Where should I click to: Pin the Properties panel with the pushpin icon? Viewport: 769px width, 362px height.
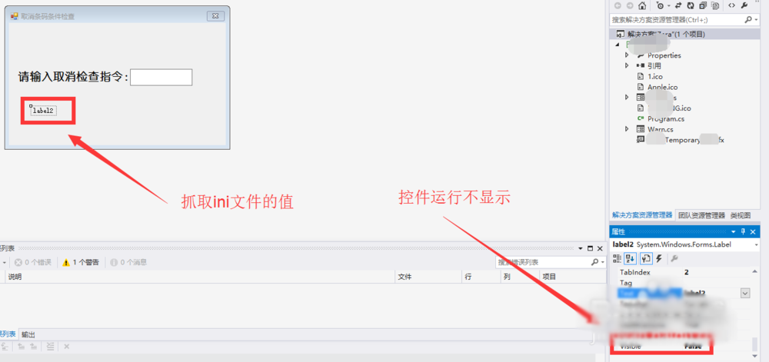tap(744, 231)
